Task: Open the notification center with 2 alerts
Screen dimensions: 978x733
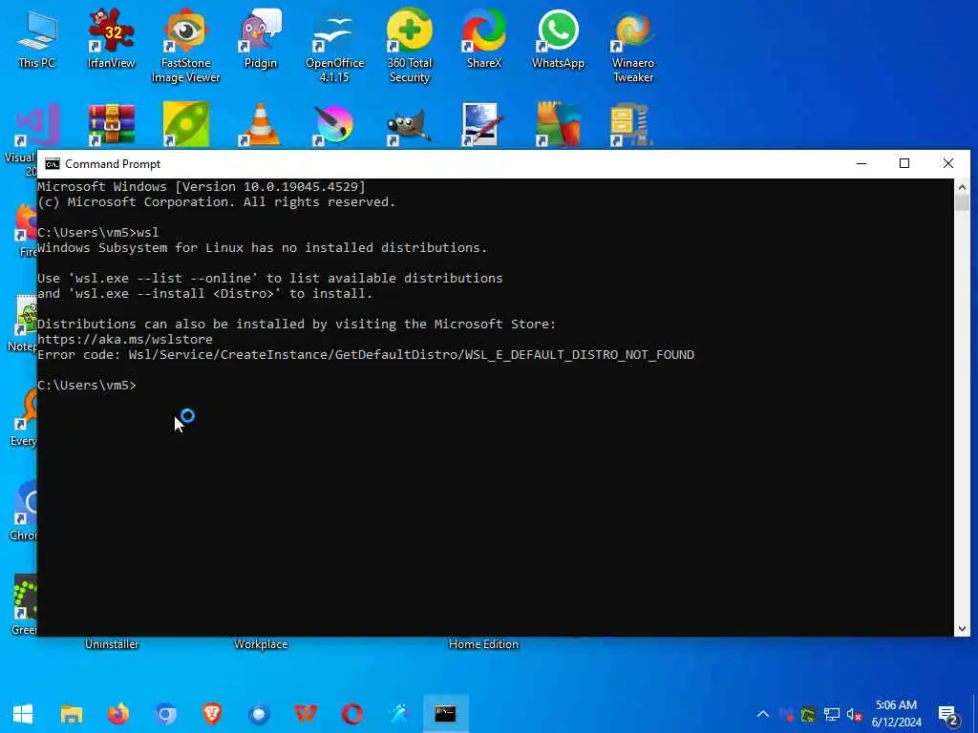Action: pyautogui.click(x=948, y=715)
